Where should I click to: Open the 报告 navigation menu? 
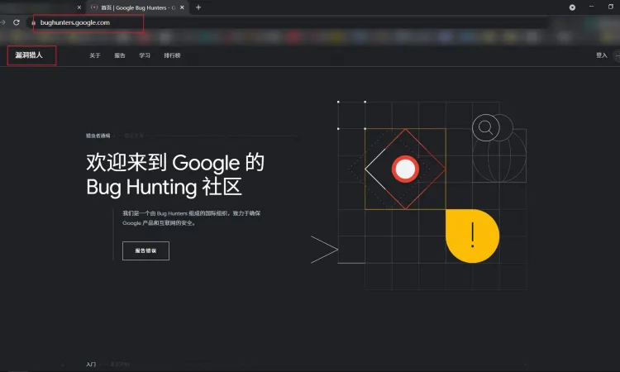click(x=120, y=55)
